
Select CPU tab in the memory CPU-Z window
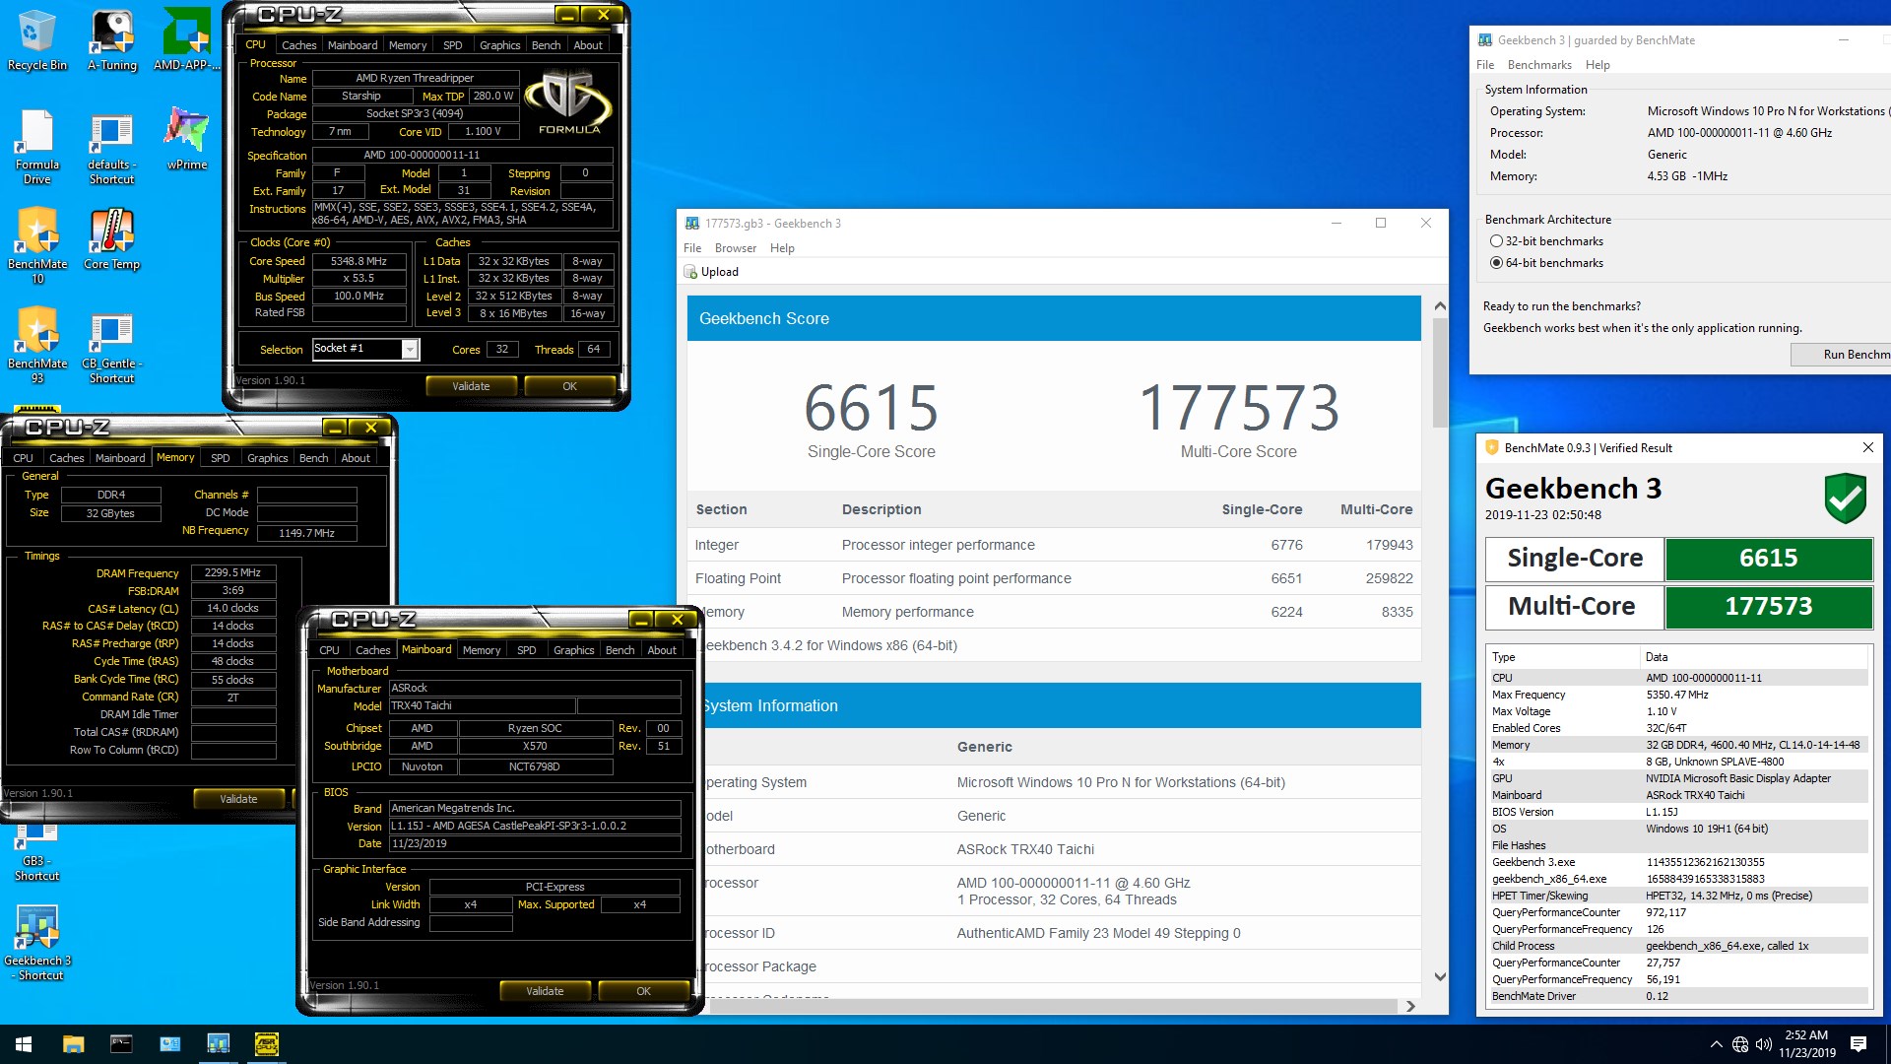(24, 458)
